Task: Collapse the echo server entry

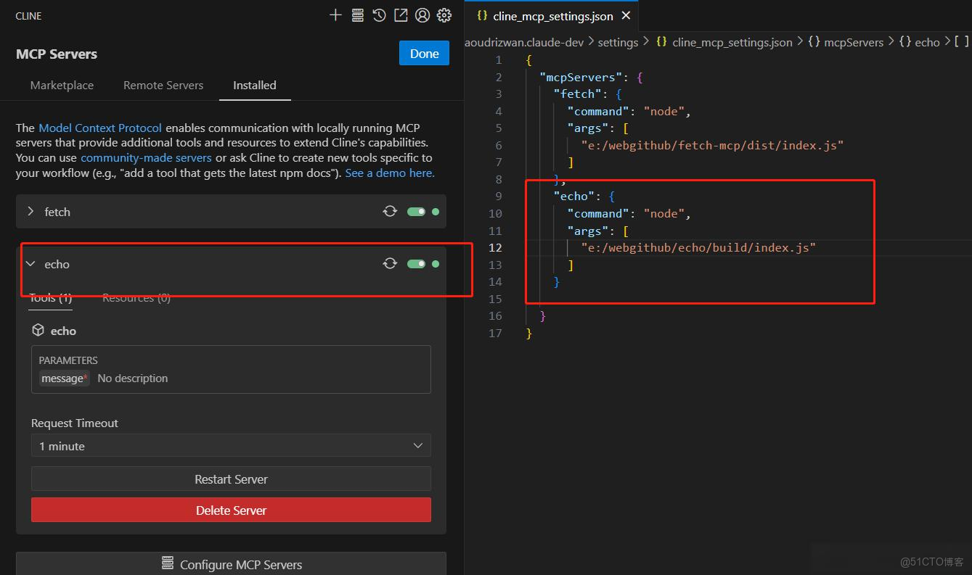Action: pyautogui.click(x=30, y=264)
